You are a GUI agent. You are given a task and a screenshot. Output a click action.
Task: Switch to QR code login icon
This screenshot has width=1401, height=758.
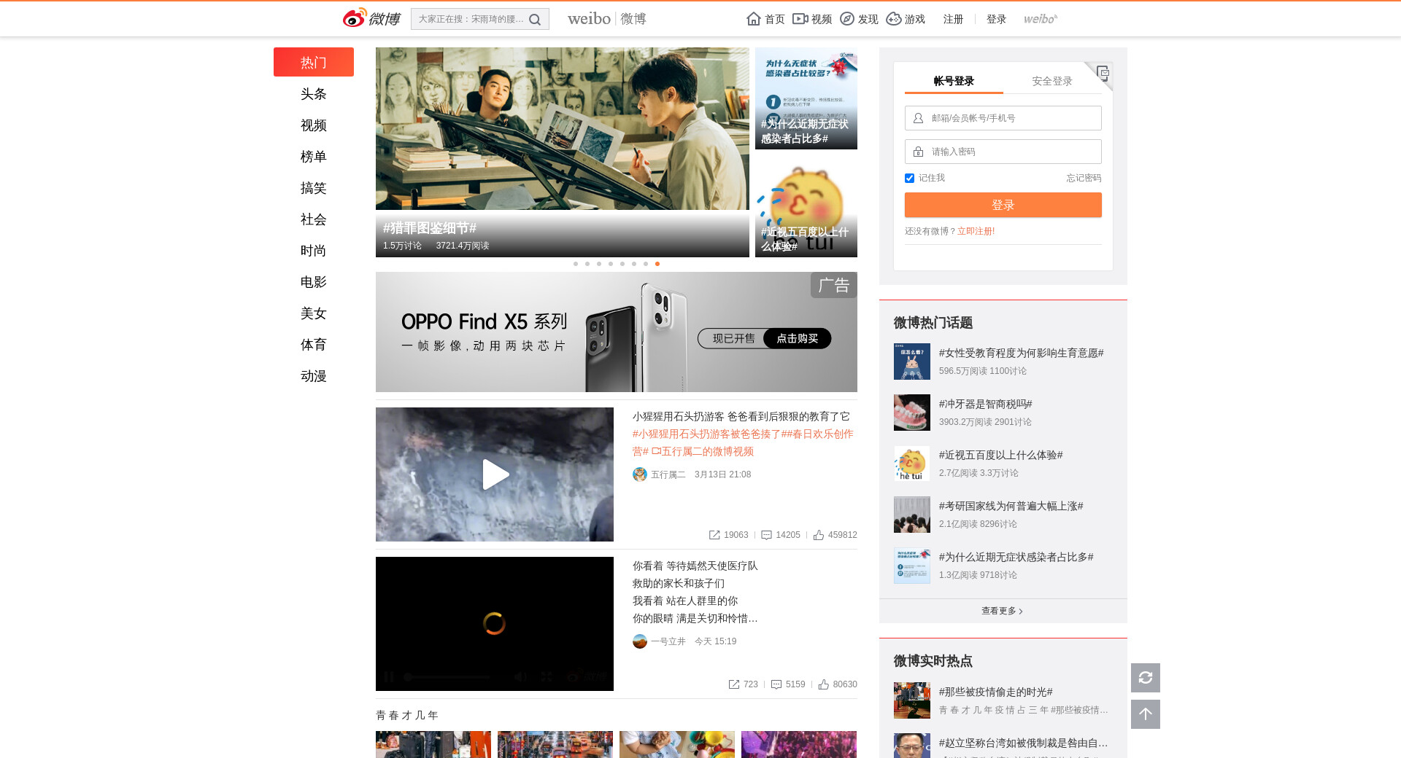pos(1103,72)
